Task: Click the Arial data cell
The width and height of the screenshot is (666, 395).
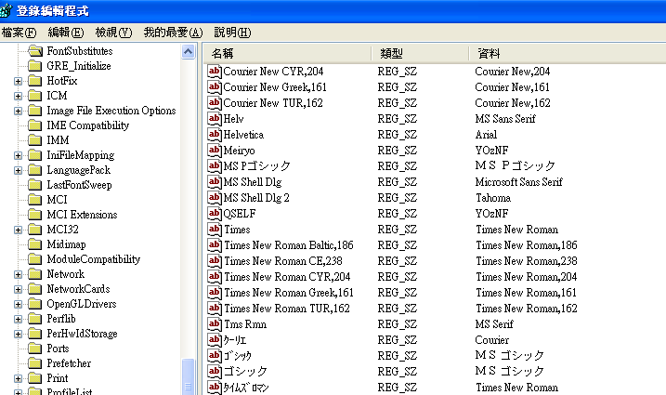Action: point(486,135)
